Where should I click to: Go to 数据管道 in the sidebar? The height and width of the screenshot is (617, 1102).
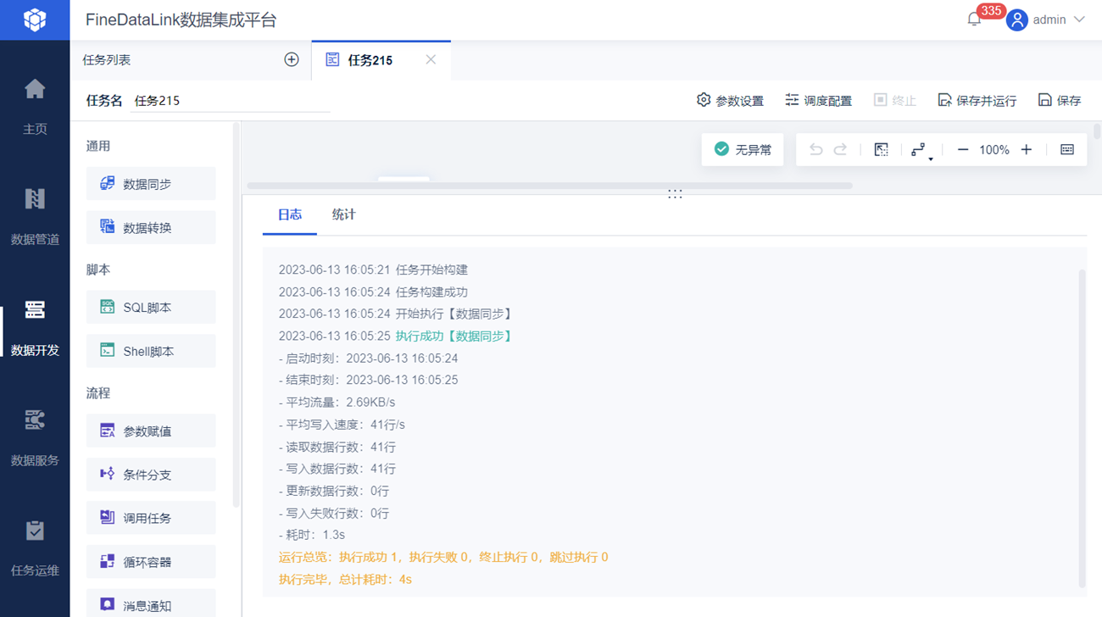click(35, 215)
